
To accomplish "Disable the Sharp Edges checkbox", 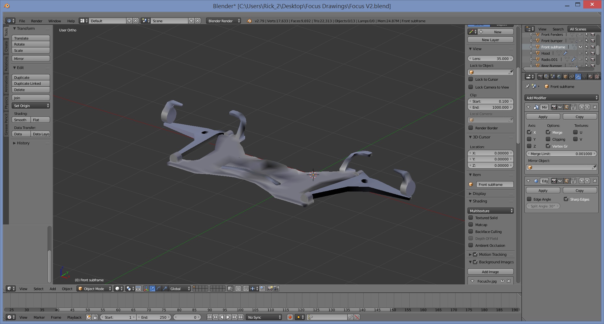I will point(566,199).
